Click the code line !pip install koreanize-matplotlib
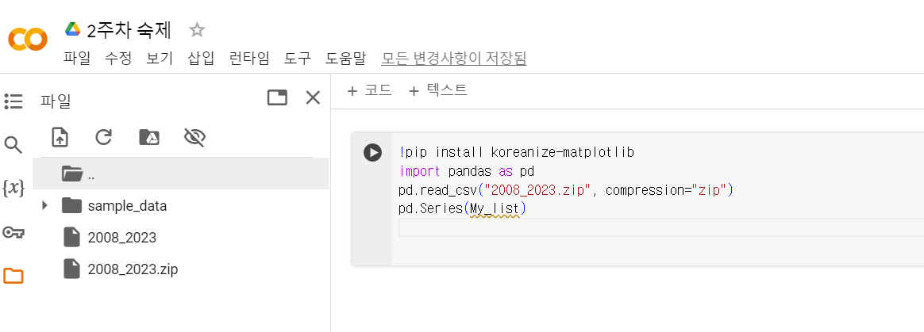The height and width of the screenshot is (332, 924). point(516,153)
